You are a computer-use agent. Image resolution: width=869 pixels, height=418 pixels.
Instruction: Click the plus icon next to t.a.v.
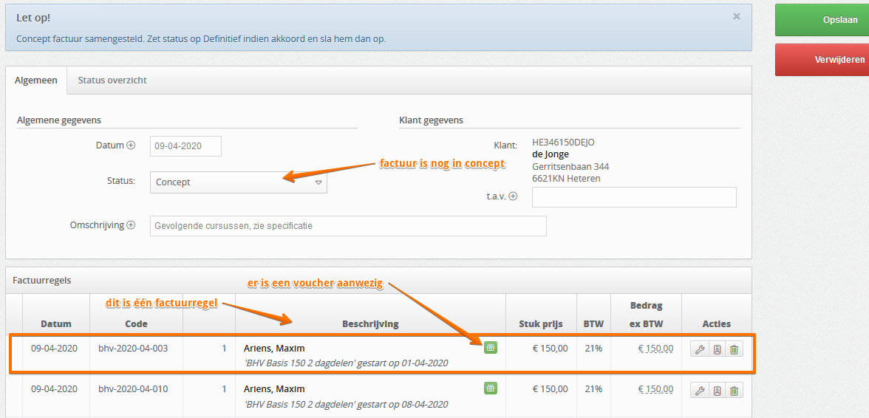[513, 196]
